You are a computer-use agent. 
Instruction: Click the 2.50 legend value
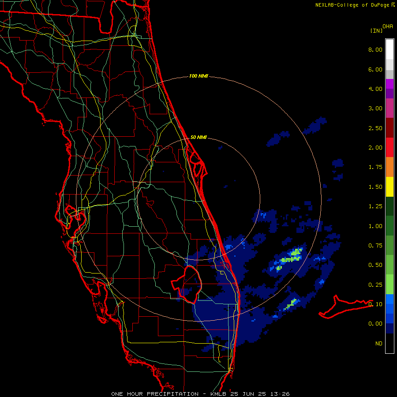click(375, 128)
